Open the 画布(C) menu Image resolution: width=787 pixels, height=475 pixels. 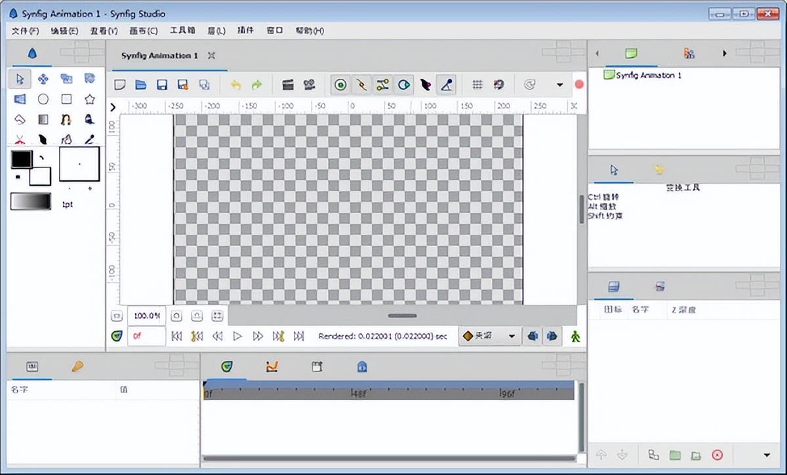144,31
